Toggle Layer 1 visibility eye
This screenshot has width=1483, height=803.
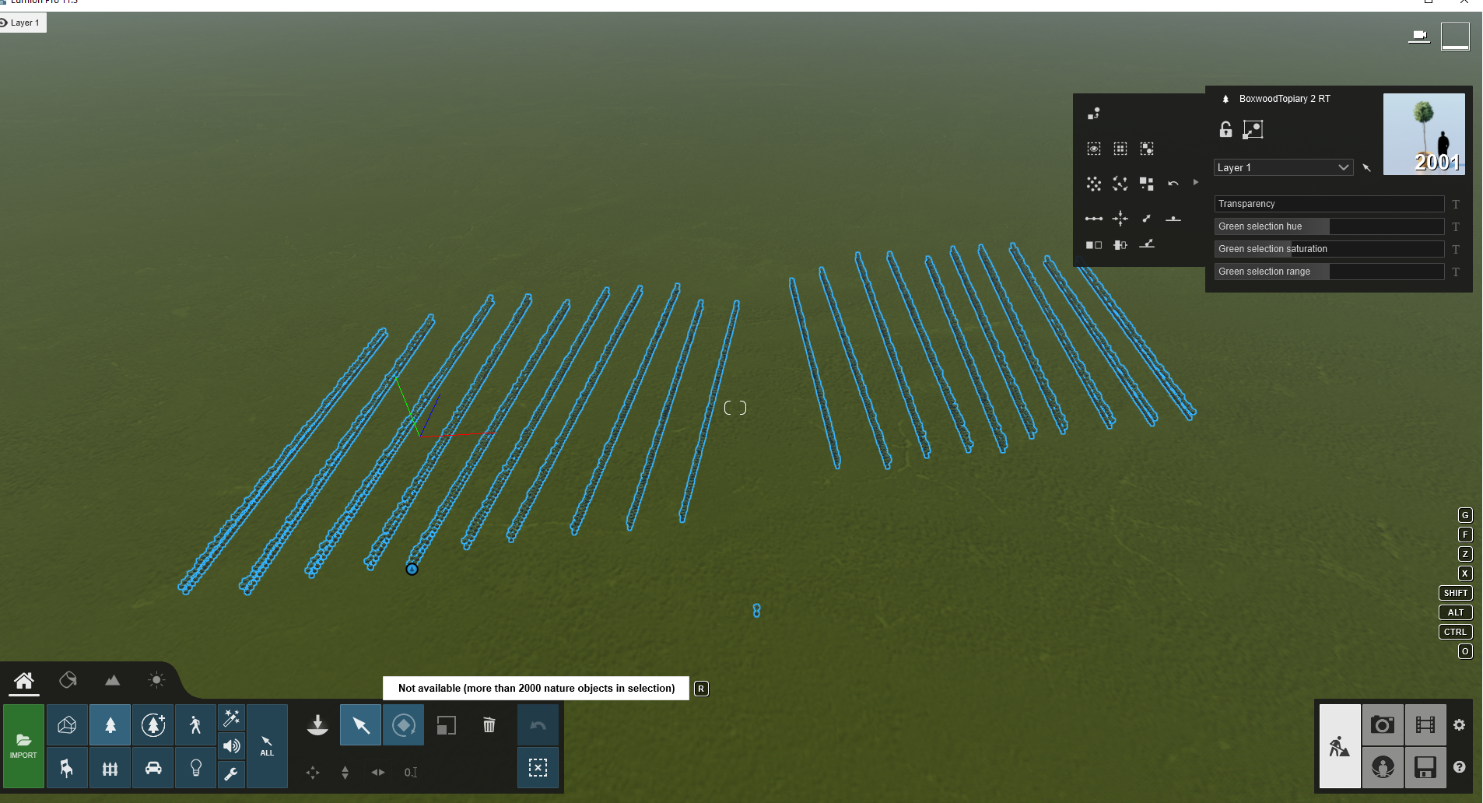(x=4, y=23)
